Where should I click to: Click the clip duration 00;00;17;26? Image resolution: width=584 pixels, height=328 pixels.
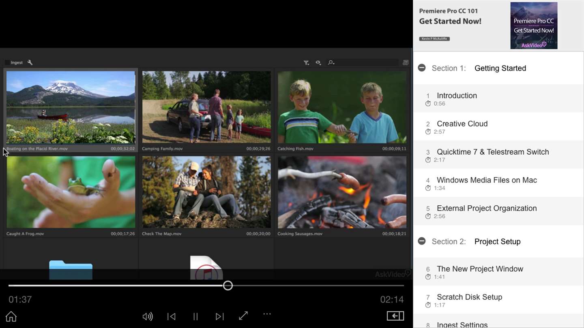123,234
